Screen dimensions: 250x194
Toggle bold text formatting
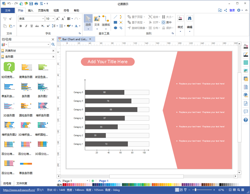pos(21,26)
